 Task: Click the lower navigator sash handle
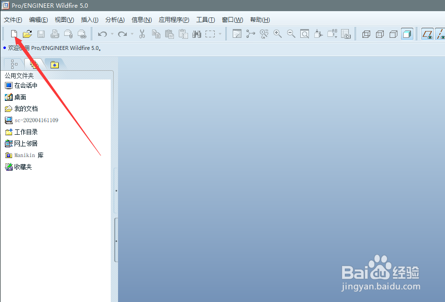click(x=116, y=240)
